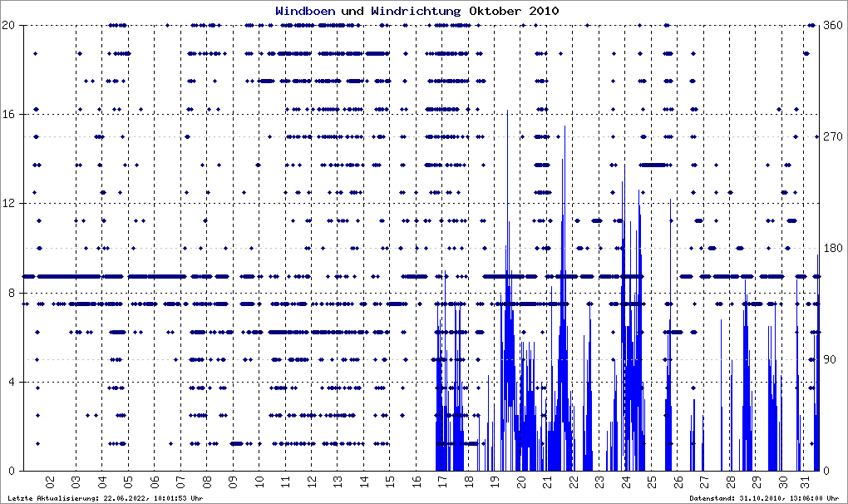Image resolution: width=848 pixels, height=504 pixels.
Task: Click left axis label 0
Action: click(x=12, y=471)
